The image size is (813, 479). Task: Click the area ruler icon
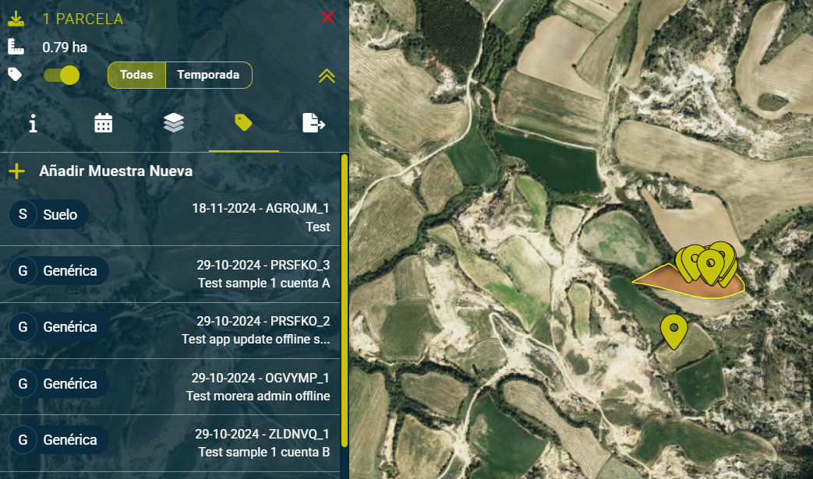[x=16, y=47]
